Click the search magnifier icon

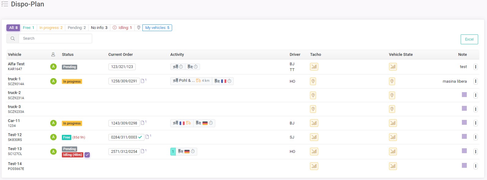click(x=13, y=38)
